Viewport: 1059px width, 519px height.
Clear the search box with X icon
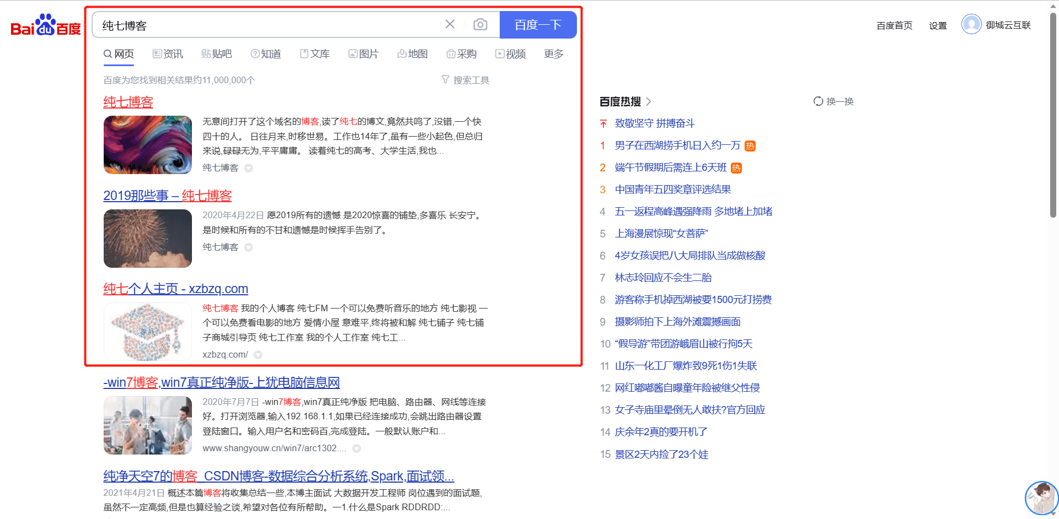coord(450,24)
